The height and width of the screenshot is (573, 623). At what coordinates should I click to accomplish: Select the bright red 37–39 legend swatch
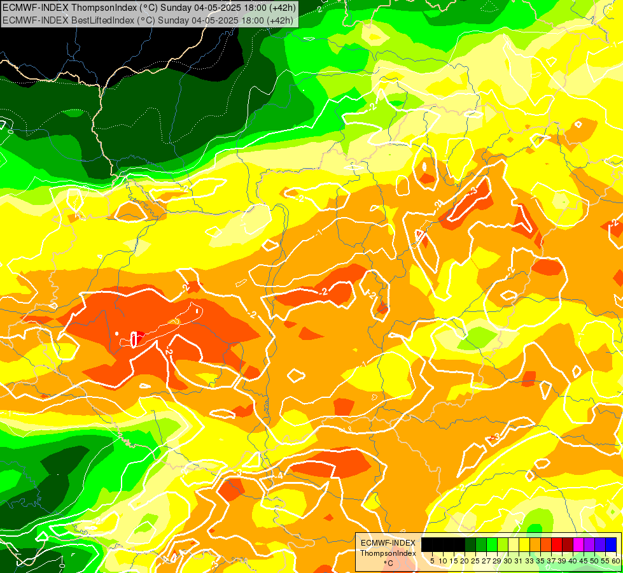tap(557, 544)
